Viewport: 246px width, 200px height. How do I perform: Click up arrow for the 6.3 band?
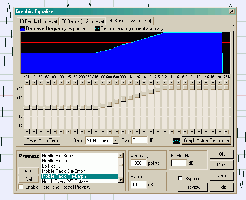[185, 83]
